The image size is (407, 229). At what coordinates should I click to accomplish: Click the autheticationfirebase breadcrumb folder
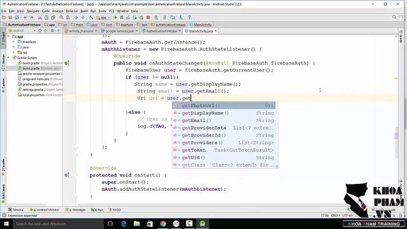click(x=168, y=25)
